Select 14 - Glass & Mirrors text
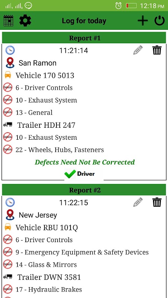Screen dimensions: 168x298 pos(46,264)
